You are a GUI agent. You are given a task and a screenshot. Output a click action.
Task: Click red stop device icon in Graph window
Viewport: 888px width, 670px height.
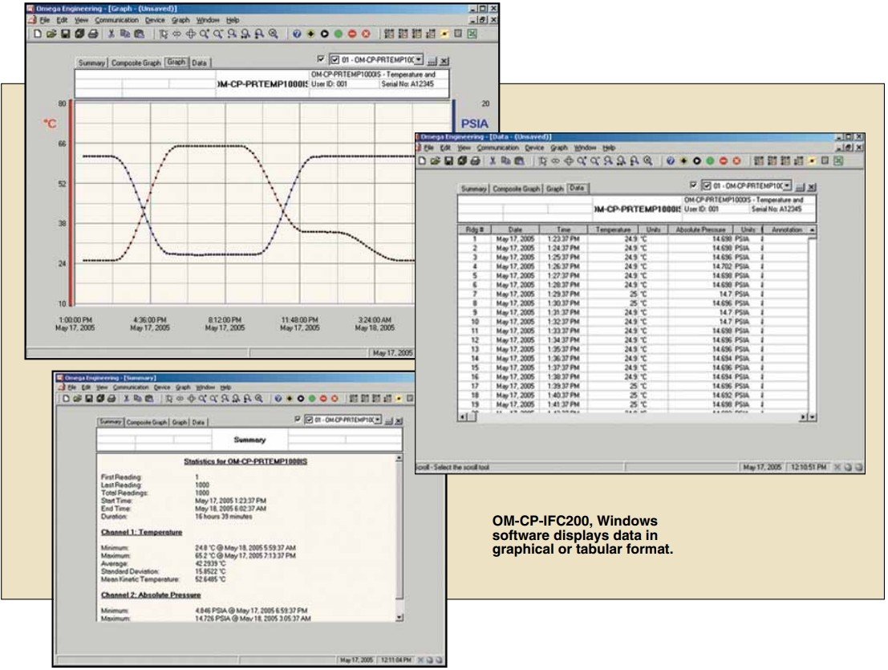pyautogui.click(x=352, y=34)
